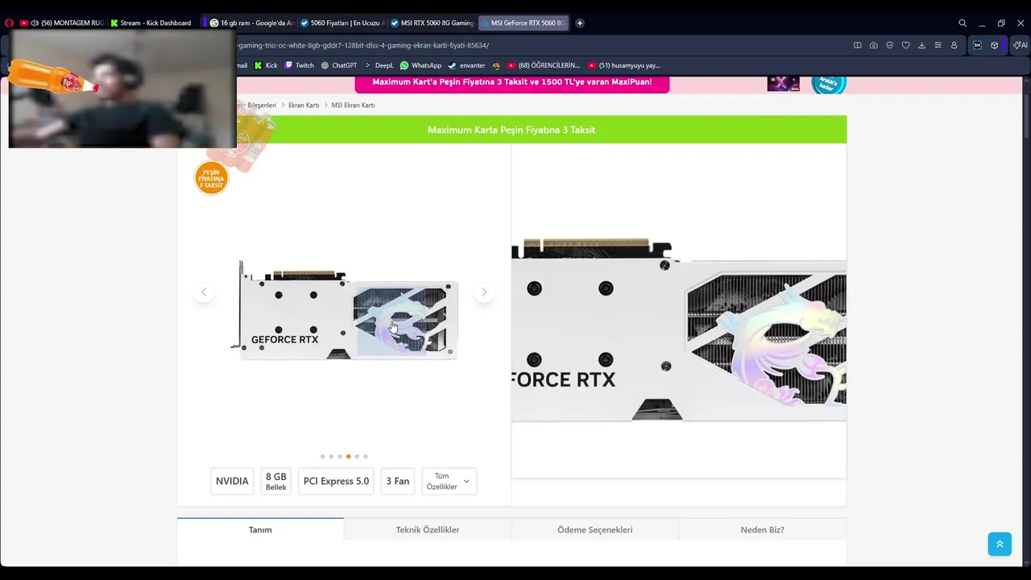Screen dimensions: 1031x580
Task: Switch to MSI RTX 5060 8G Gaming tab
Action: 433,23
